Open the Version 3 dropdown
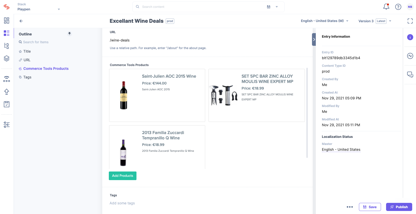Viewport: 416px width, 214px height. tap(375, 21)
